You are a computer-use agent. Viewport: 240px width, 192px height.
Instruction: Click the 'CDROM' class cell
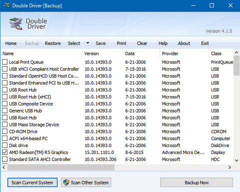218,131
